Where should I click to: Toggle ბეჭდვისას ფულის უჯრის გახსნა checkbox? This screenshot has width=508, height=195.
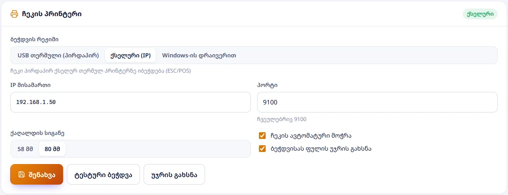pos(262,149)
